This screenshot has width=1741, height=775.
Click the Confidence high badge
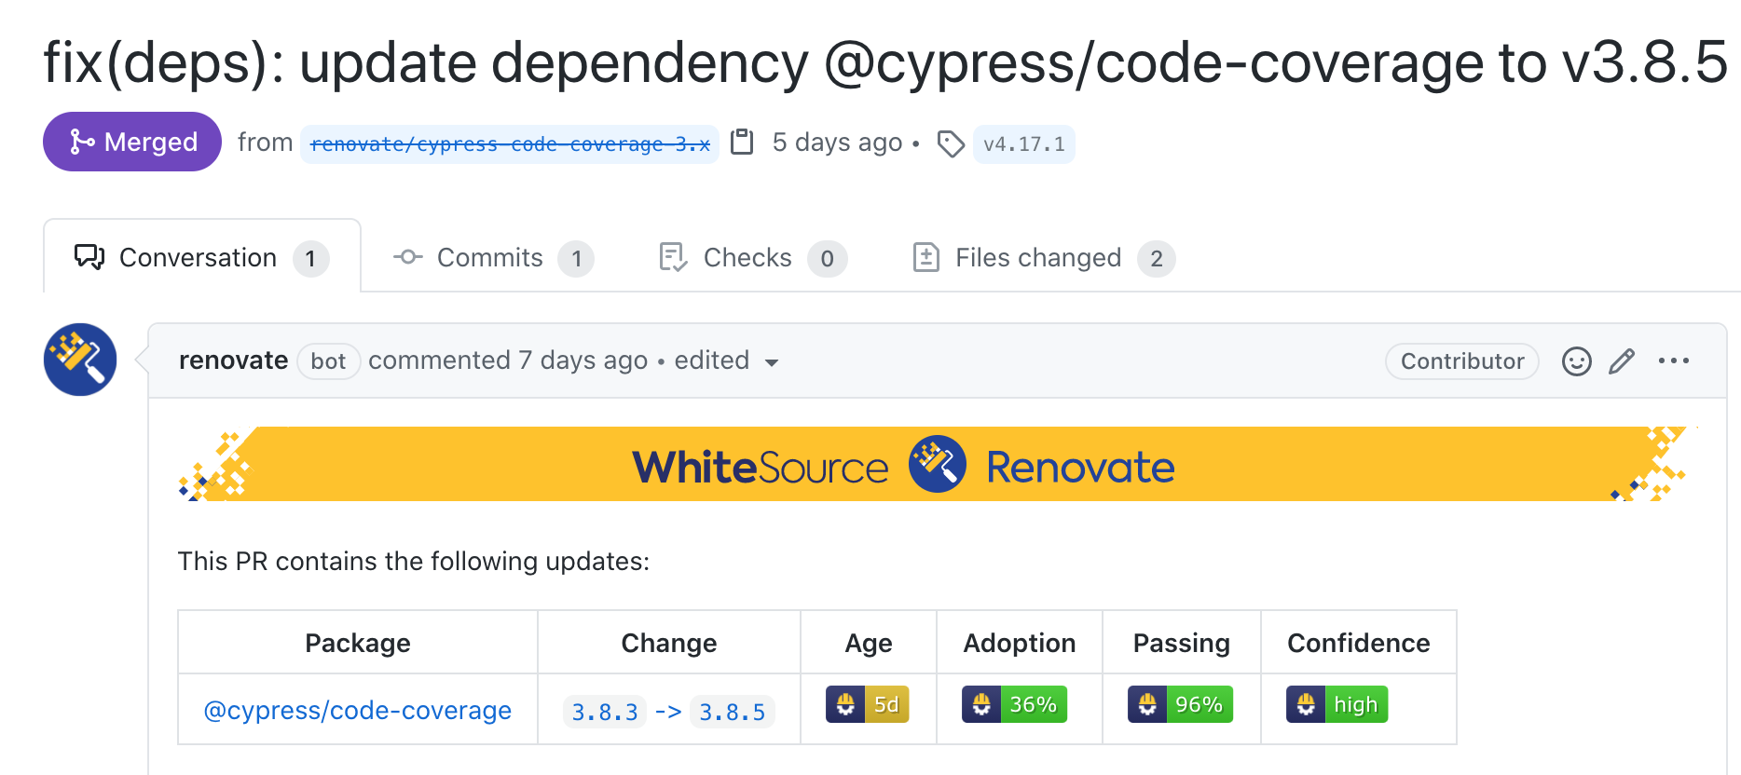pos(1337,704)
